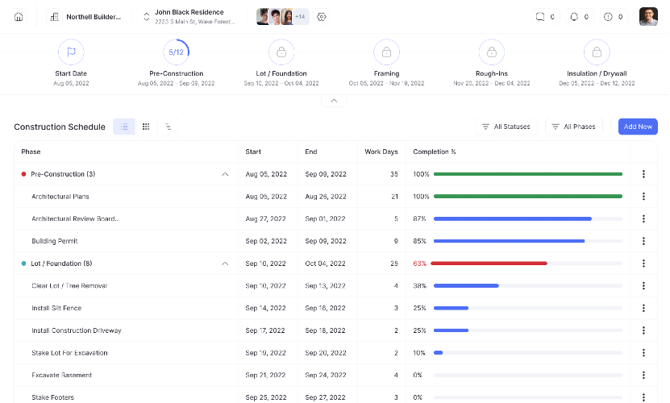Open the All Statuses filter
Image resolution: width=670 pixels, height=403 pixels.
[506, 127]
